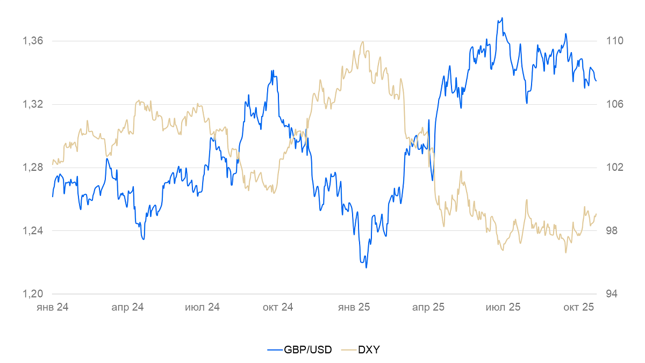Click the окт 24 axis label

[x=277, y=308]
